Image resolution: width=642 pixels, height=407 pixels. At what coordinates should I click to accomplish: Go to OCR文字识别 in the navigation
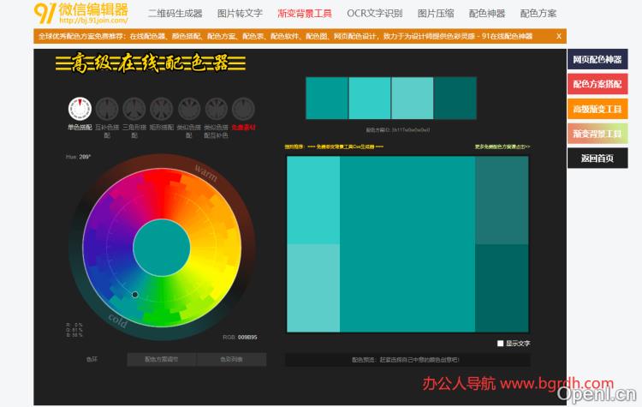point(374,14)
